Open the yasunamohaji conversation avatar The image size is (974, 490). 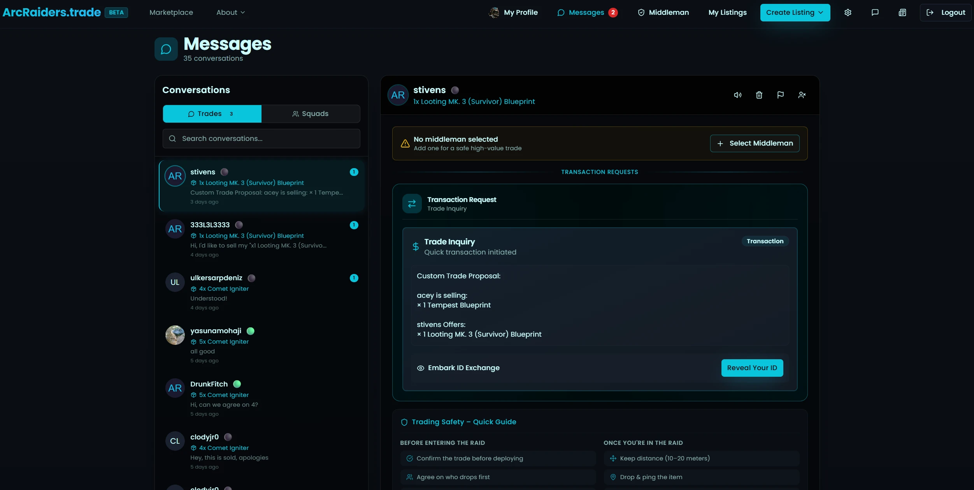175,335
